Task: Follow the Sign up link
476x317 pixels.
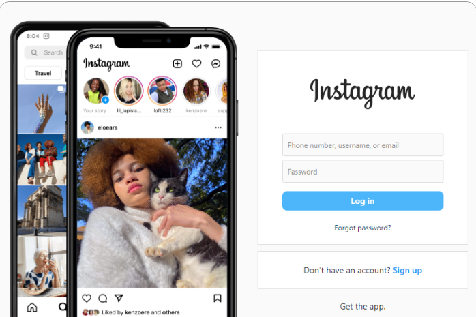Action: point(407,270)
